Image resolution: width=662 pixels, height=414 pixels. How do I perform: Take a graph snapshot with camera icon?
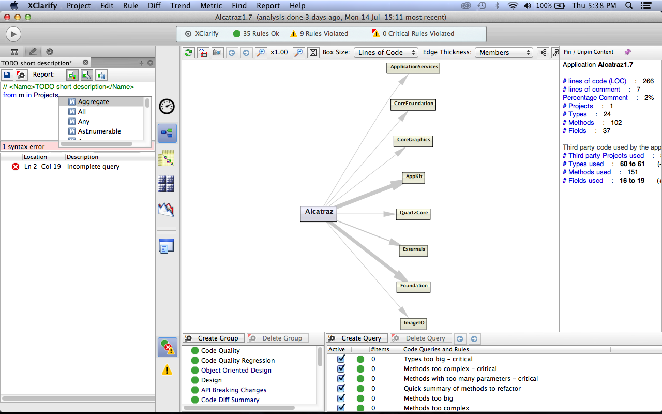(x=218, y=52)
